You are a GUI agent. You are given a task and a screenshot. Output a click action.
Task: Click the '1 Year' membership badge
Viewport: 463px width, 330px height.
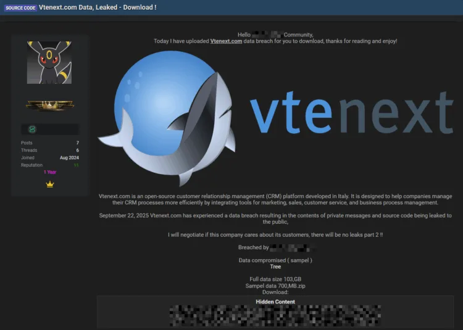click(50, 172)
